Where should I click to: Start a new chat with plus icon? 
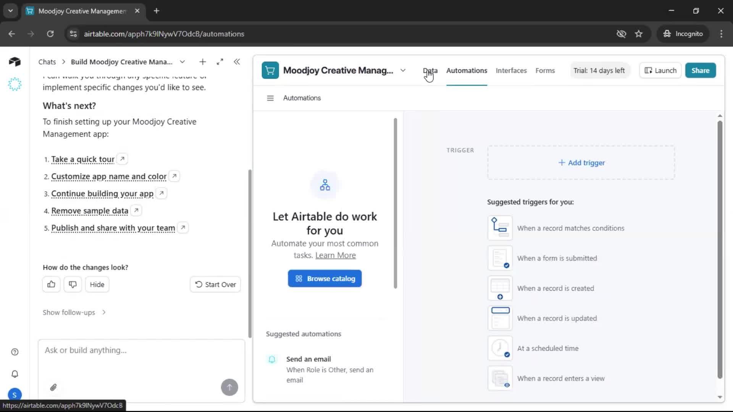coord(203,62)
